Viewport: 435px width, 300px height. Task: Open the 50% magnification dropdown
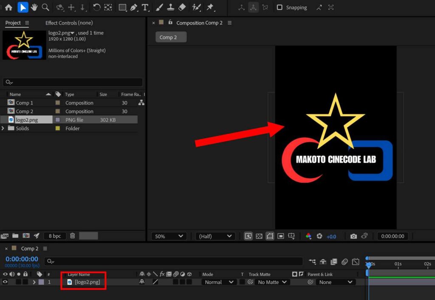point(169,236)
